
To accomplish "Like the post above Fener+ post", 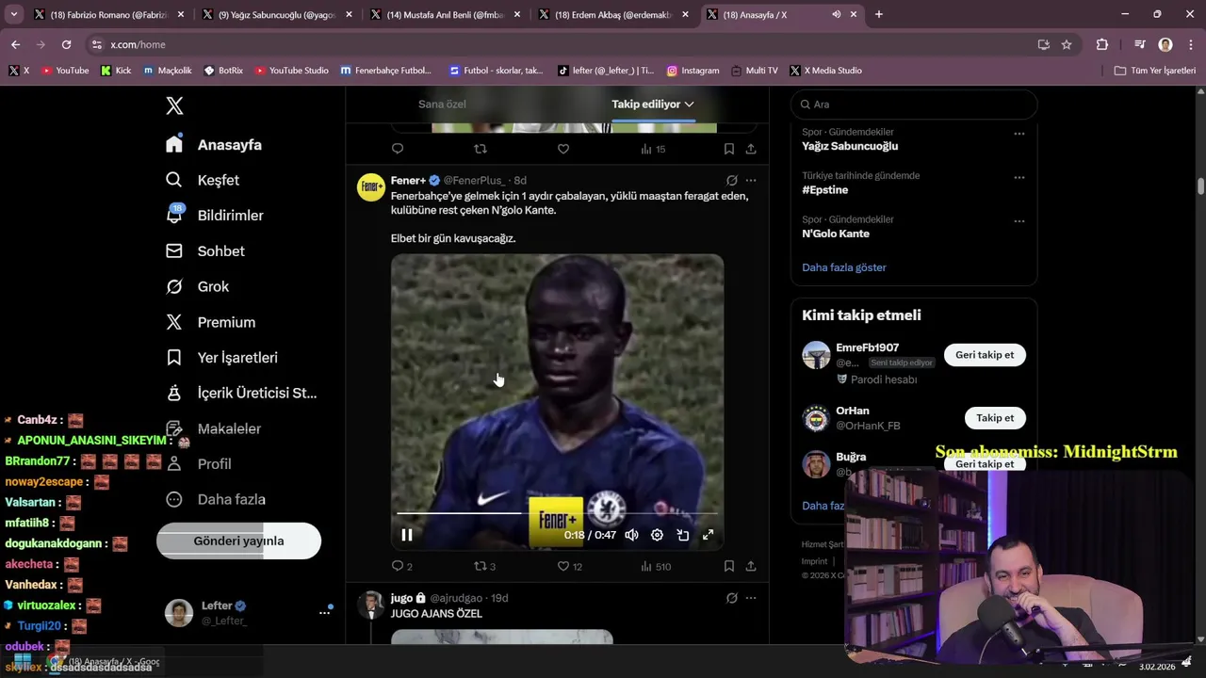I will tap(563, 149).
